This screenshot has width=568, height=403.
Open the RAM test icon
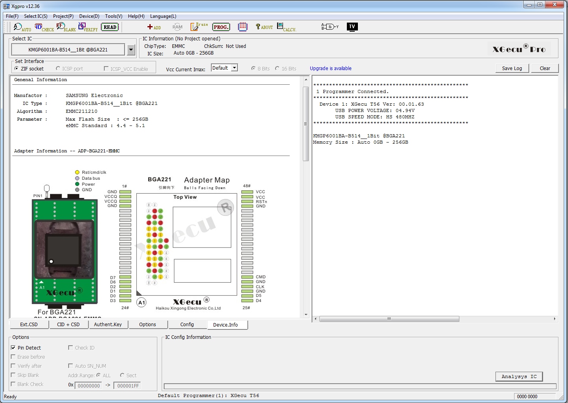pos(177,27)
